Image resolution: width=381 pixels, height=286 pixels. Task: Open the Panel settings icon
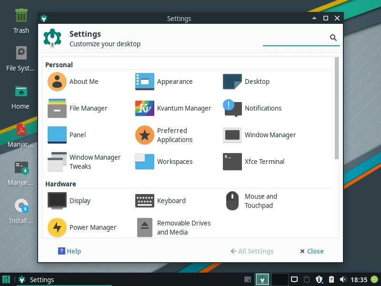57,135
